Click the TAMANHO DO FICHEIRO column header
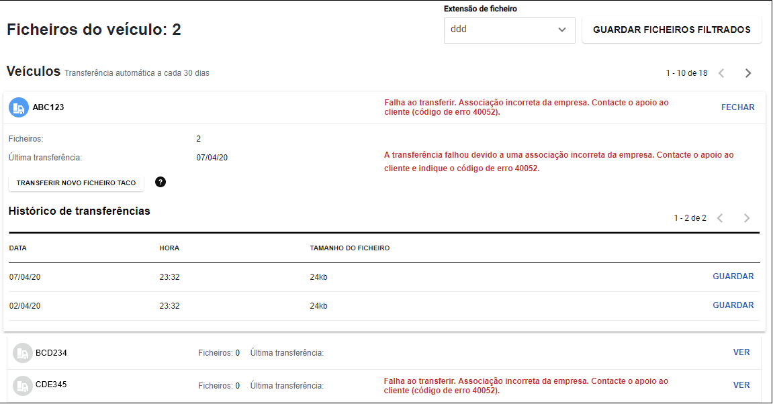 pos(349,248)
